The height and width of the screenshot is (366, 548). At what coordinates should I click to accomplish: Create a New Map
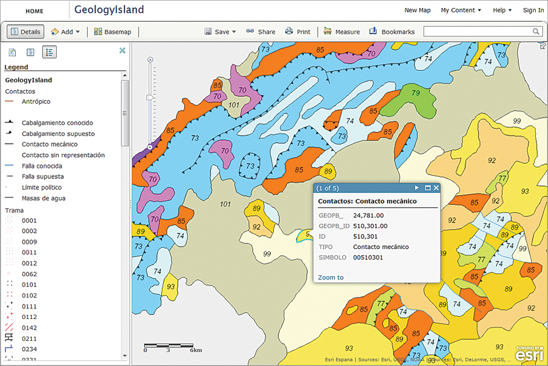417,10
